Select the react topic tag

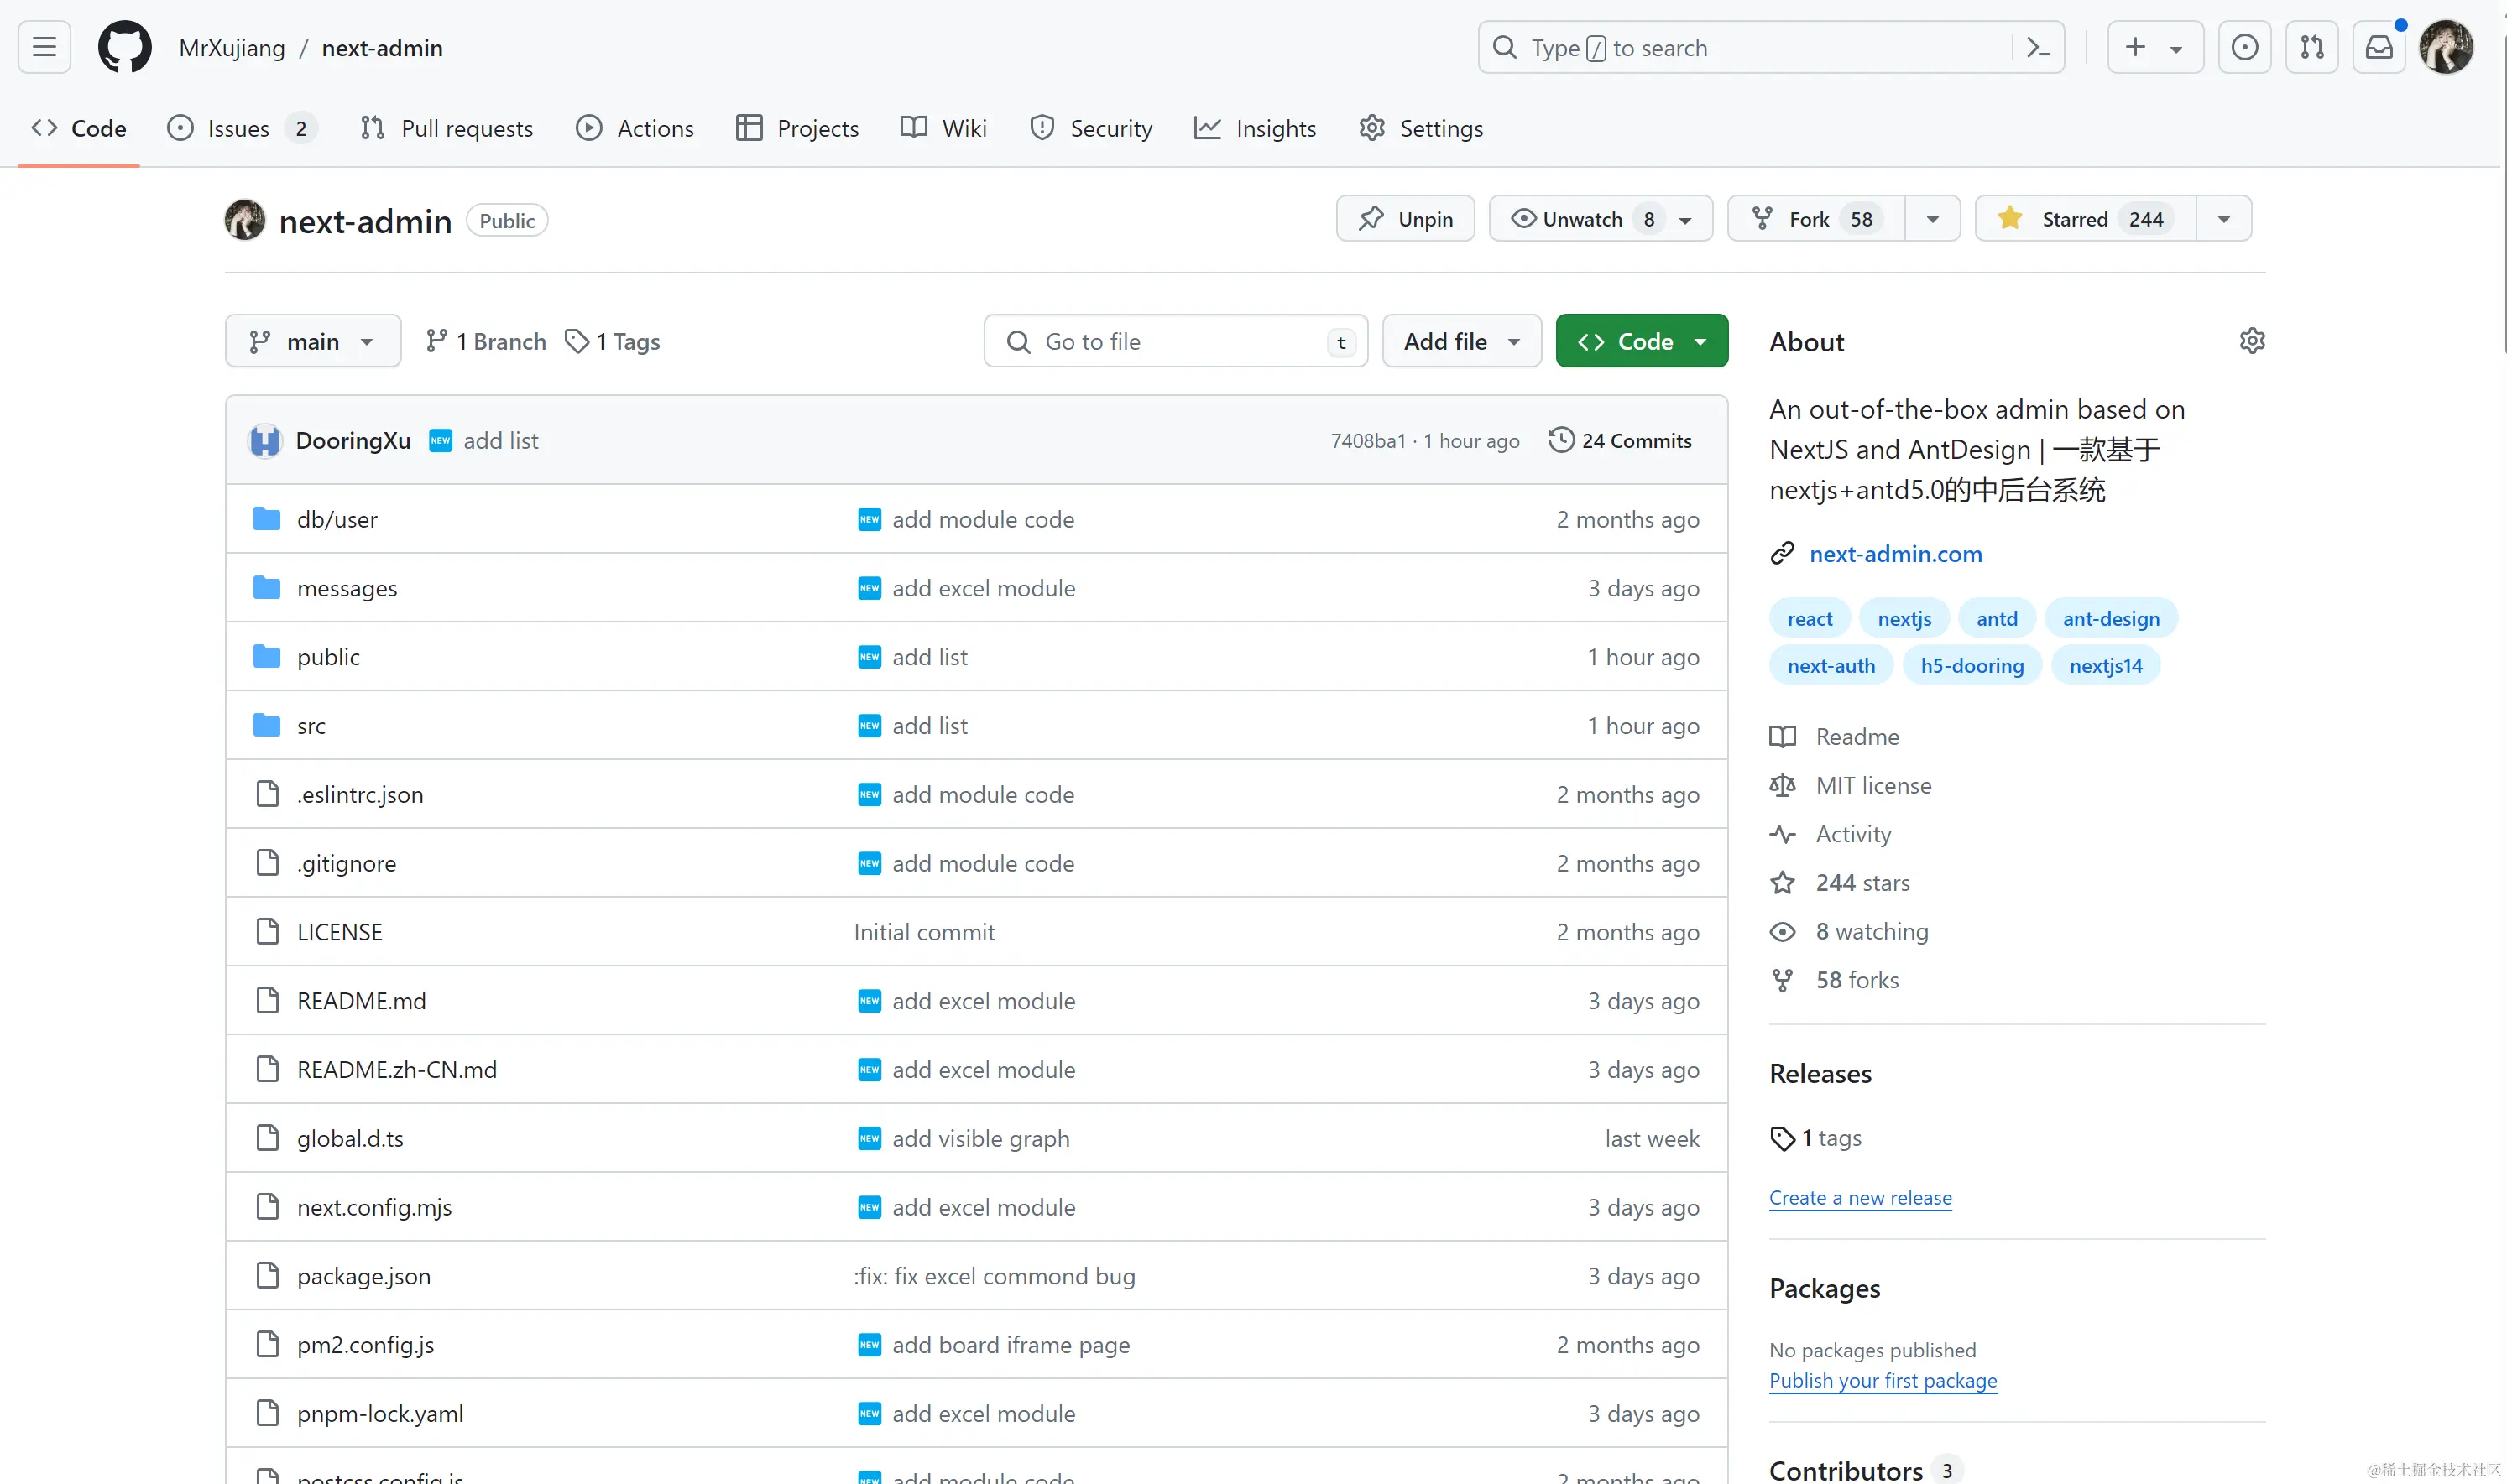pos(1810,618)
